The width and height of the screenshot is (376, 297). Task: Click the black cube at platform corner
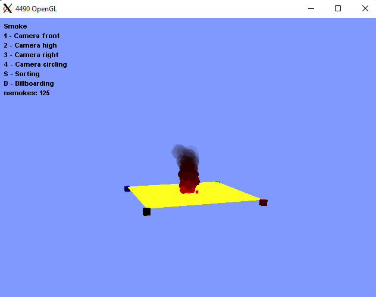pos(146,212)
